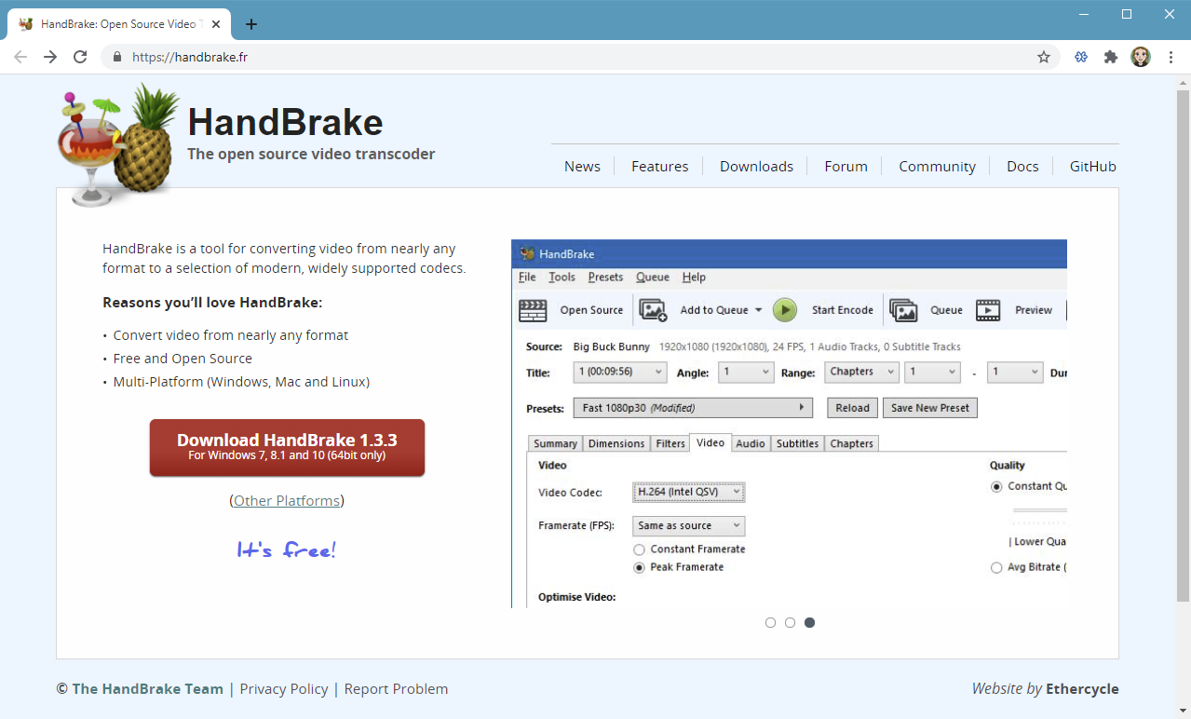Click the Add to Queue picture icon

click(653, 310)
